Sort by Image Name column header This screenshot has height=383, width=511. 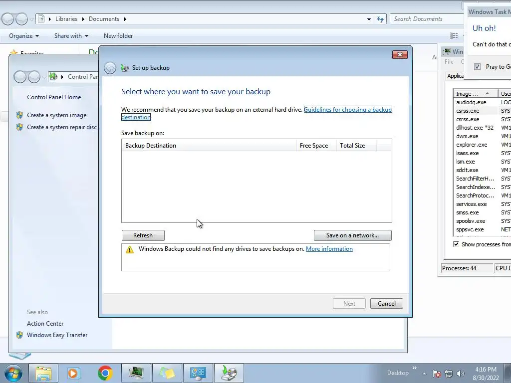click(476, 94)
